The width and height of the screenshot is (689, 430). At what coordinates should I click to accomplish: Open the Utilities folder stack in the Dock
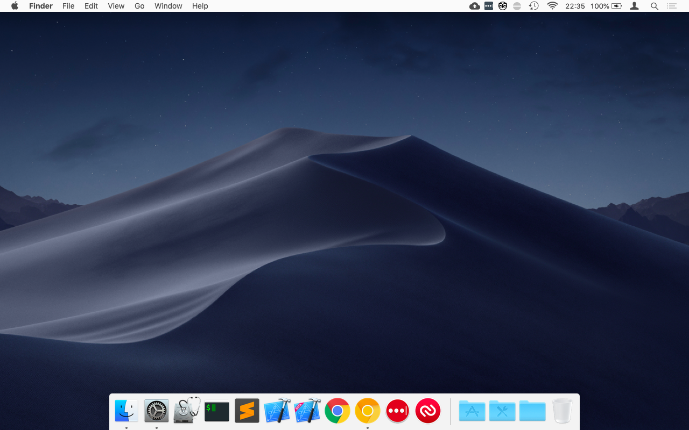[502, 411]
